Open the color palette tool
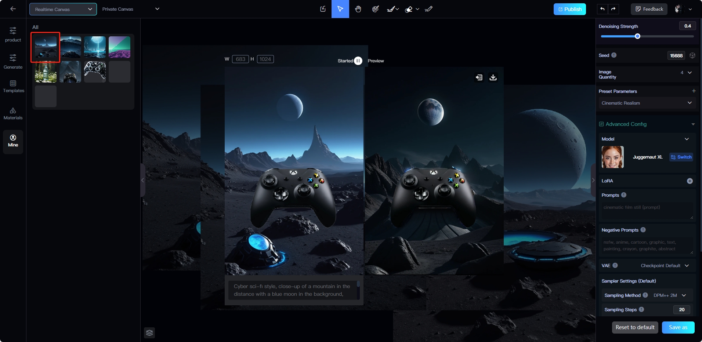The width and height of the screenshot is (702, 342). tap(375, 9)
